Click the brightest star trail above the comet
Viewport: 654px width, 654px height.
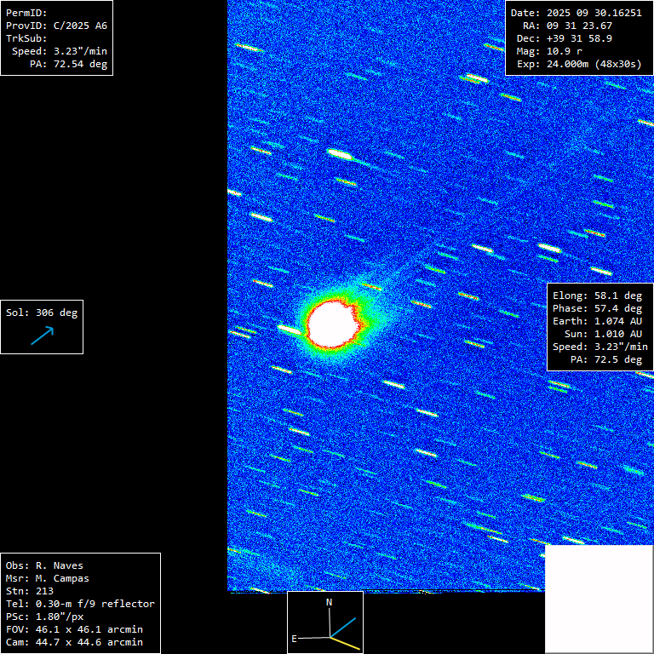pyautogui.click(x=341, y=154)
